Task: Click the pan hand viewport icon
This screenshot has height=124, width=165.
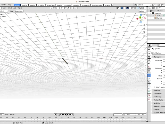Action: click(144, 29)
